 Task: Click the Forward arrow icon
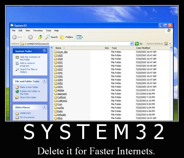(30, 37)
